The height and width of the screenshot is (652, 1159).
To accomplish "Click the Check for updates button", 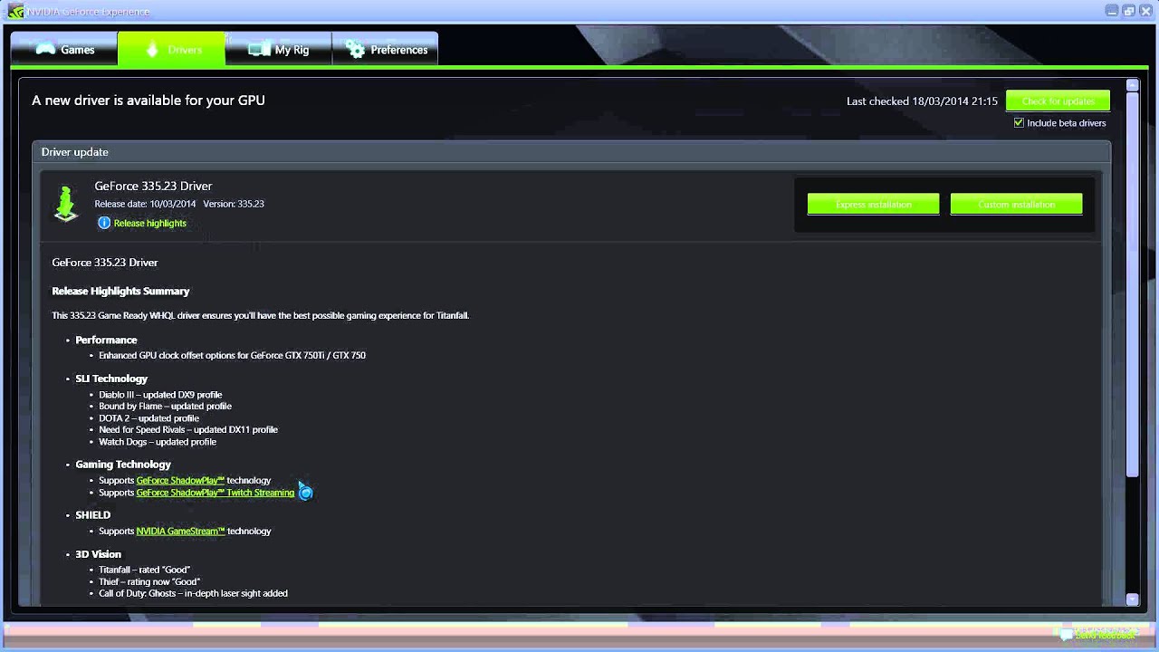I will [1058, 101].
